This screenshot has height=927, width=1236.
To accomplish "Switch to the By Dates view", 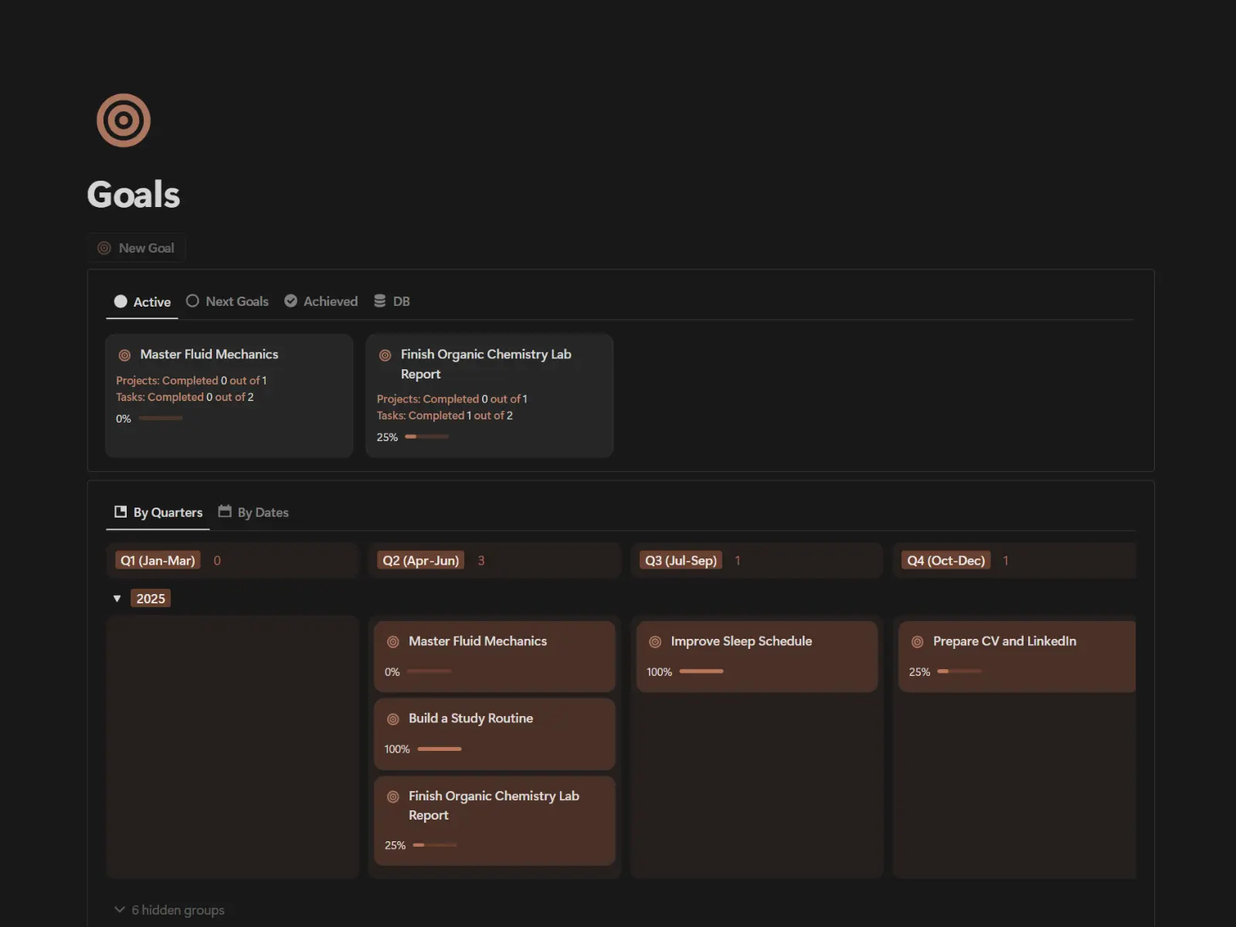I will coord(253,512).
